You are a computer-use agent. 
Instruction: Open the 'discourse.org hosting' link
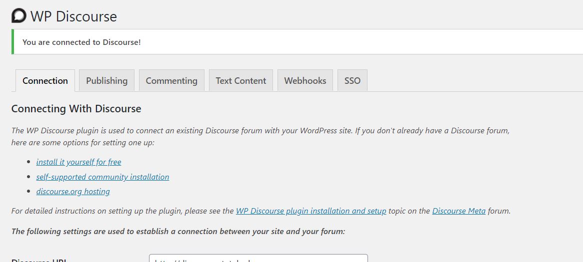point(73,192)
